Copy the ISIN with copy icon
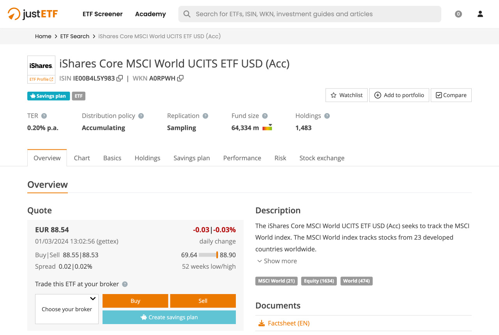 (x=120, y=78)
